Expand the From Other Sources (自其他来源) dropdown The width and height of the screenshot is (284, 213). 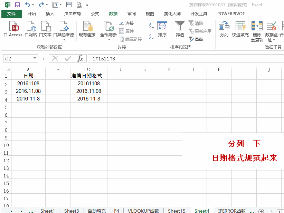(64, 40)
